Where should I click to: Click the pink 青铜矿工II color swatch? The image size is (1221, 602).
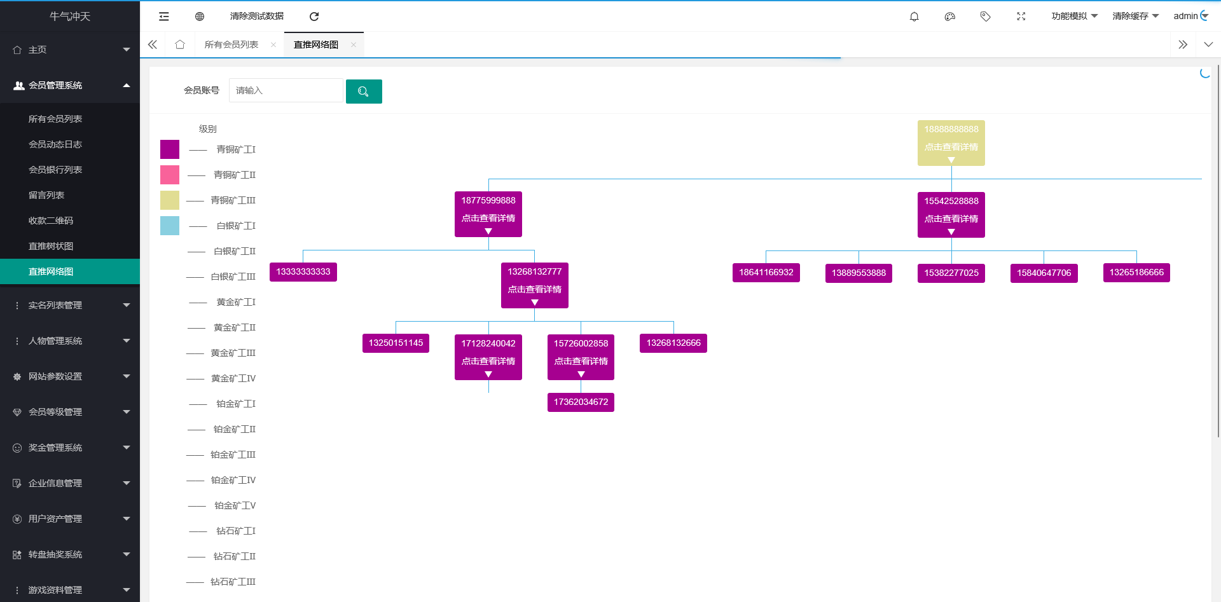coord(170,175)
